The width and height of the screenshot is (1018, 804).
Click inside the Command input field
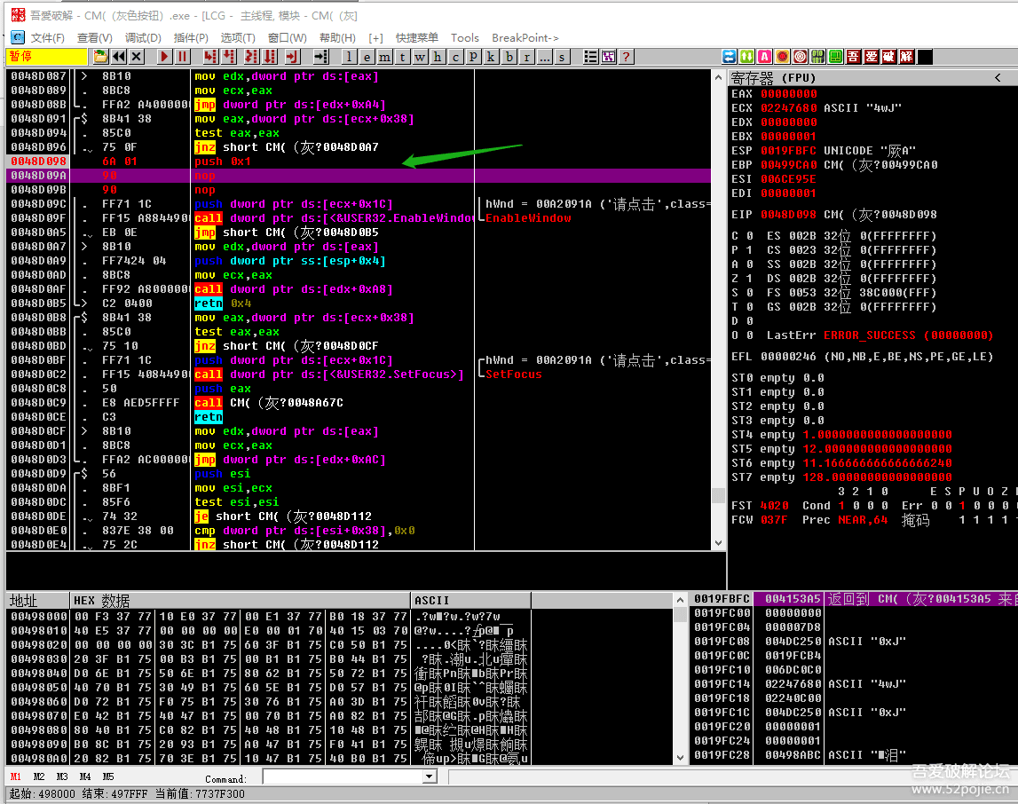pyautogui.click(x=342, y=776)
